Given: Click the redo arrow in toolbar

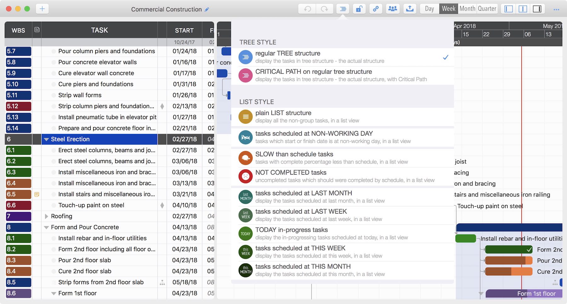Looking at the screenshot, I should tap(324, 9).
